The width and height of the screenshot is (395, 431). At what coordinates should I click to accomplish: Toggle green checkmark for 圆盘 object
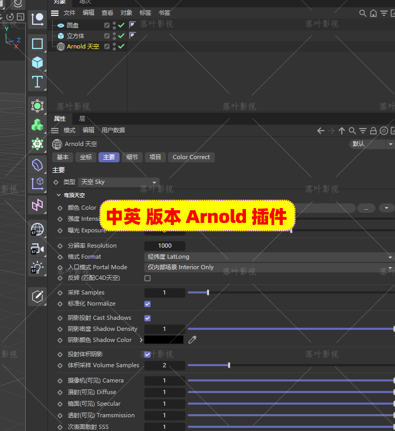[121, 25]
